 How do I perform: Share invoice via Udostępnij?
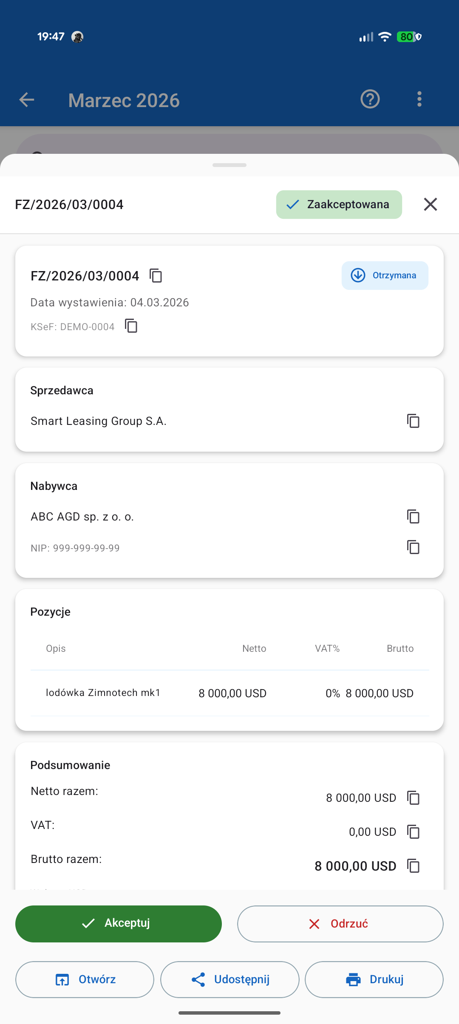pos(230,979)
